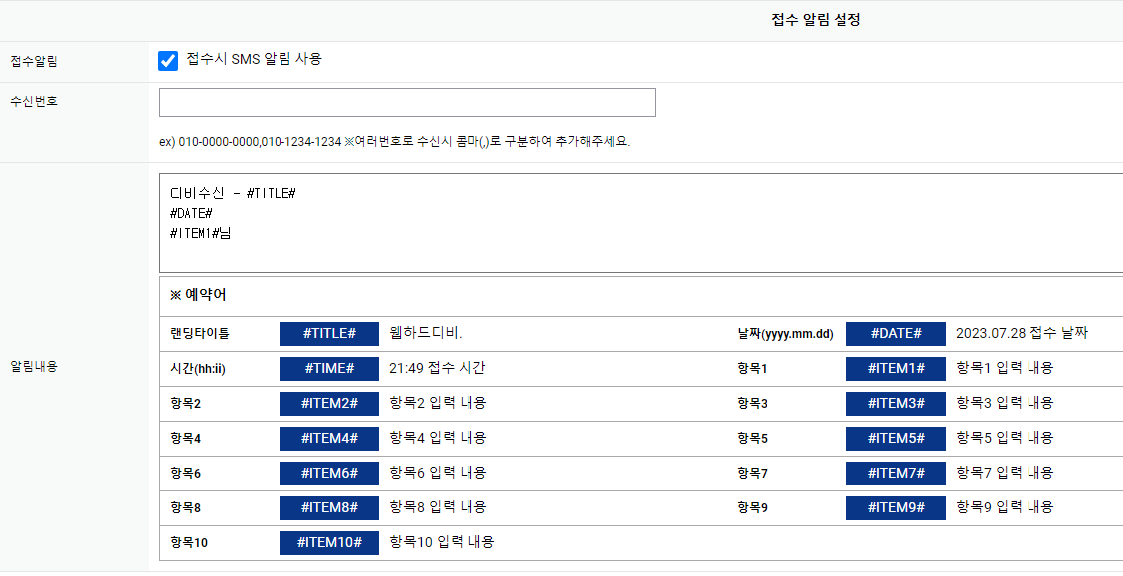Click the #ITEM1# tag button
This screenshot has width=1123, height=576.
pos(895,368)
